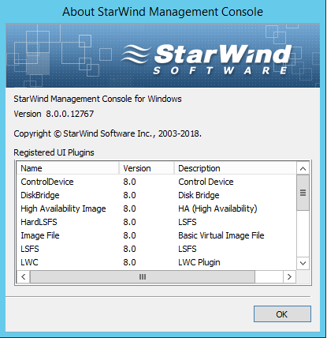Click the 'LWC Plugin' description cell
This screenshot has width=327, height=338.
click(x=199, y=262)
